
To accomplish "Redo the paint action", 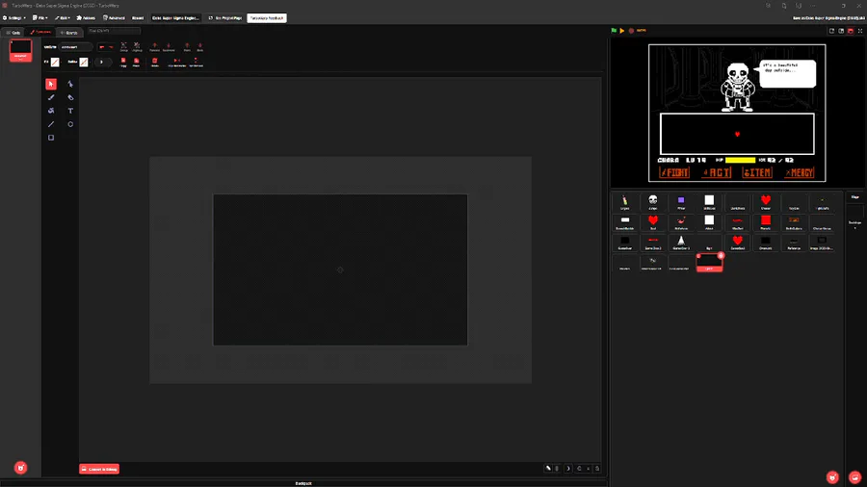I will (x=111, y=47).
